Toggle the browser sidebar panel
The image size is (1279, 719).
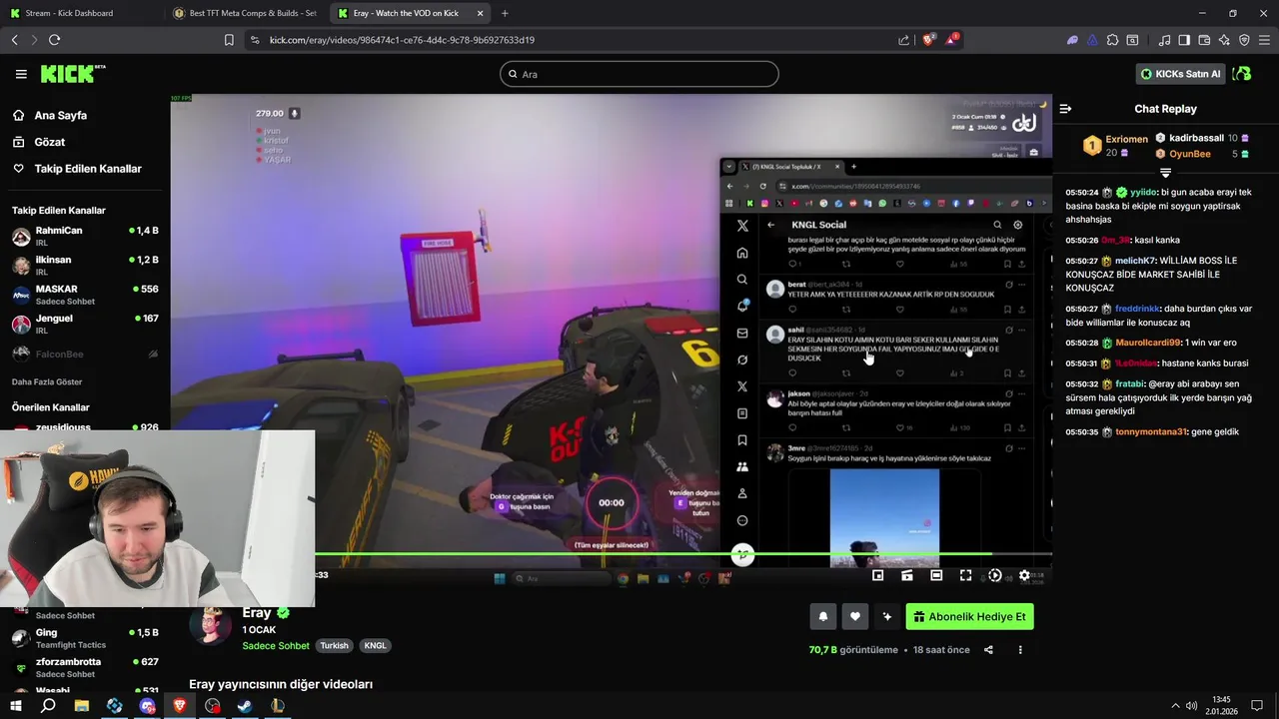coord(1184,40)
